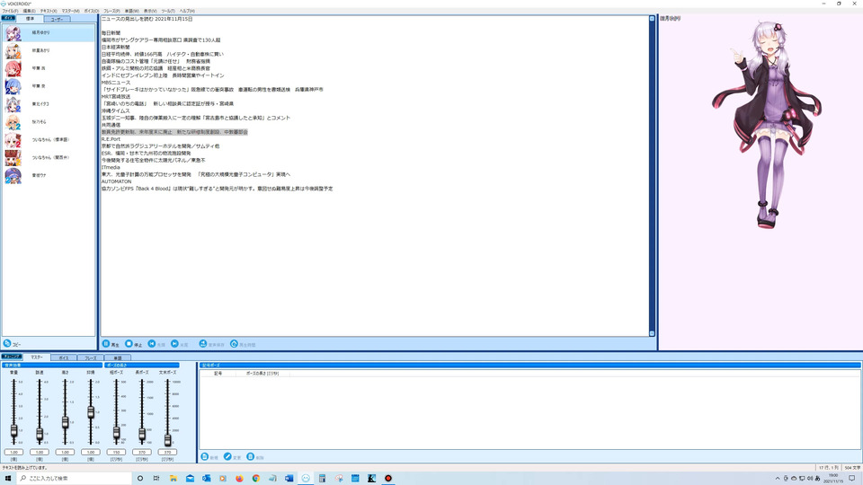
Task: Click the 音量 volume slider handle
Action: 13,431
